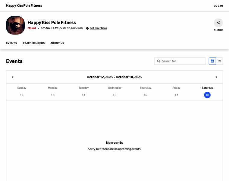229x181 pixels.
Task: Select Wednesday 15 in the calendar
Action: (114, 95)
